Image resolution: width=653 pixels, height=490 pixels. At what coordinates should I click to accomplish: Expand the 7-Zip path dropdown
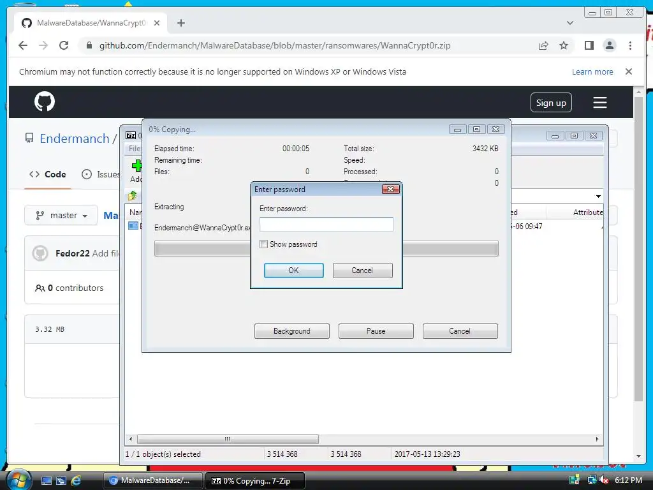598,197
